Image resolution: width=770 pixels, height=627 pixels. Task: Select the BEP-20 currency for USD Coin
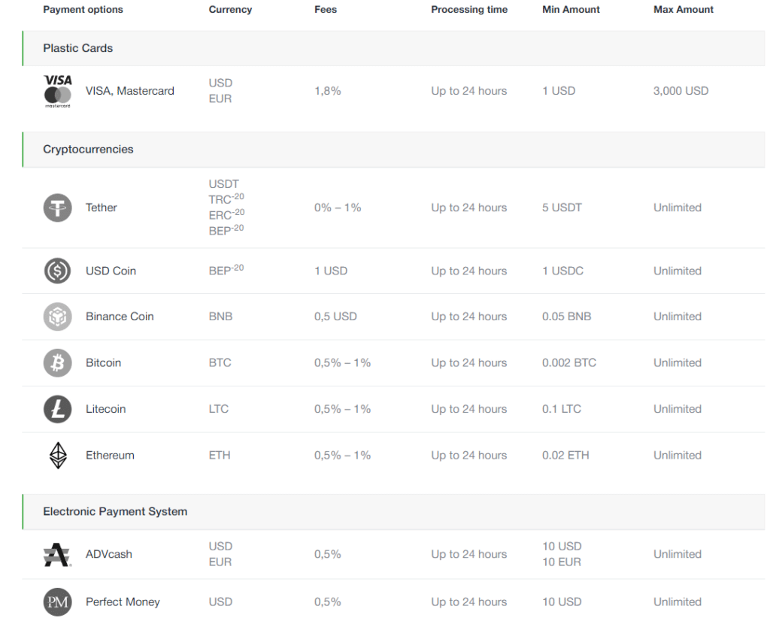(x=226, y=270)
